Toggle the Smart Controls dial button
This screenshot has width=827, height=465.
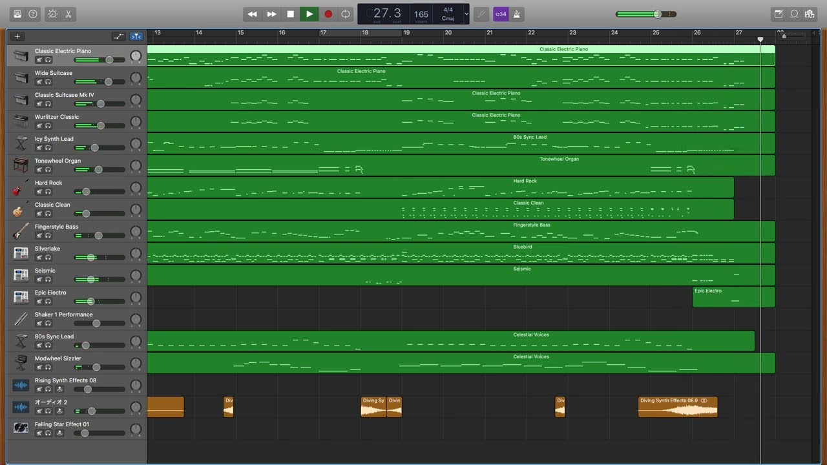click(52, 14)
